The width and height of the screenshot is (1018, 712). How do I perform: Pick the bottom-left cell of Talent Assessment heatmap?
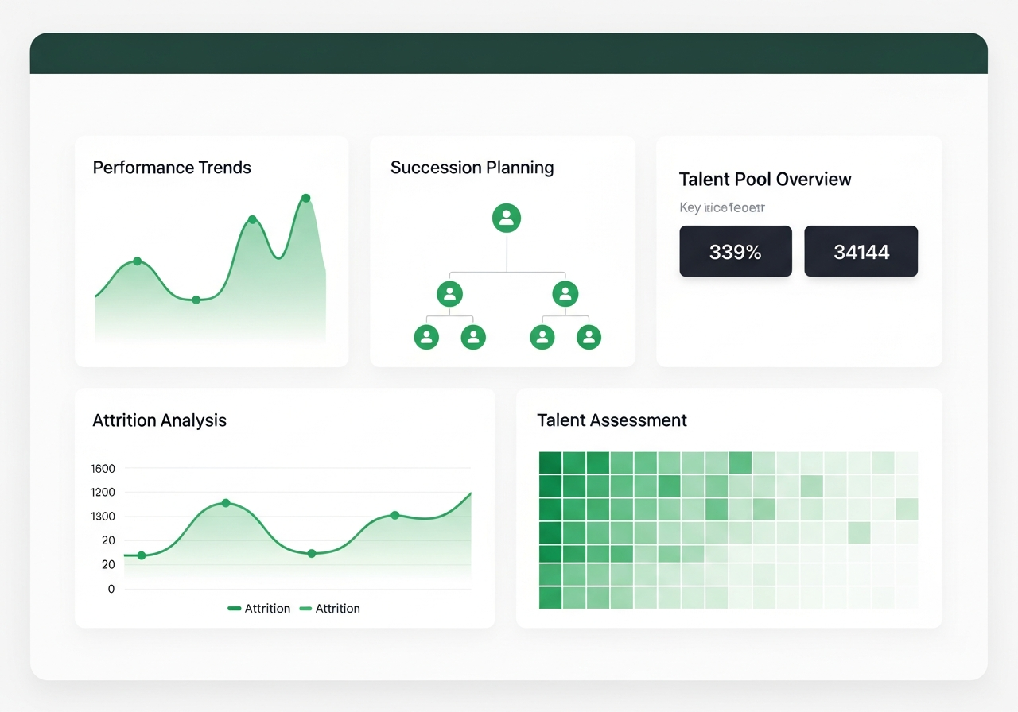(550, 598)
